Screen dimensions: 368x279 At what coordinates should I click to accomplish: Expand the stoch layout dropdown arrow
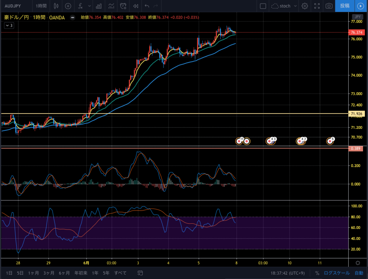pos(295,6)
